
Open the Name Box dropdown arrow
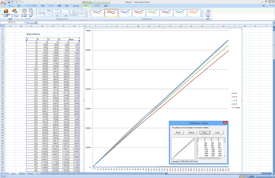tap(25, 23)
